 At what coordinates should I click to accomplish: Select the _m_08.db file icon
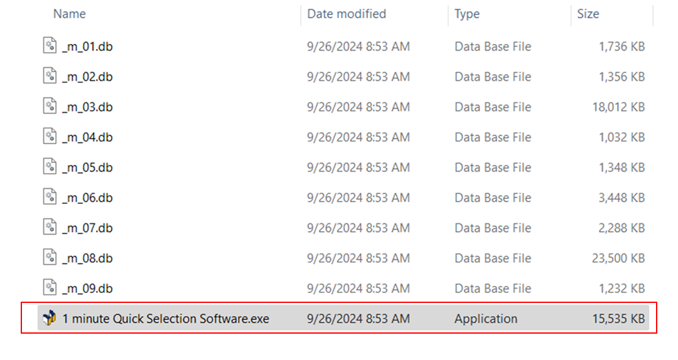50,258
